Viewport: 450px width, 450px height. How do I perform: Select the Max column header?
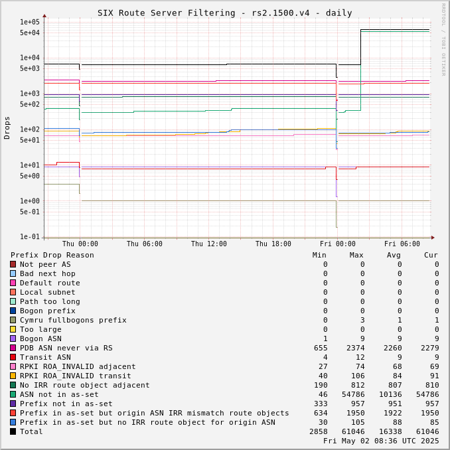356,255
